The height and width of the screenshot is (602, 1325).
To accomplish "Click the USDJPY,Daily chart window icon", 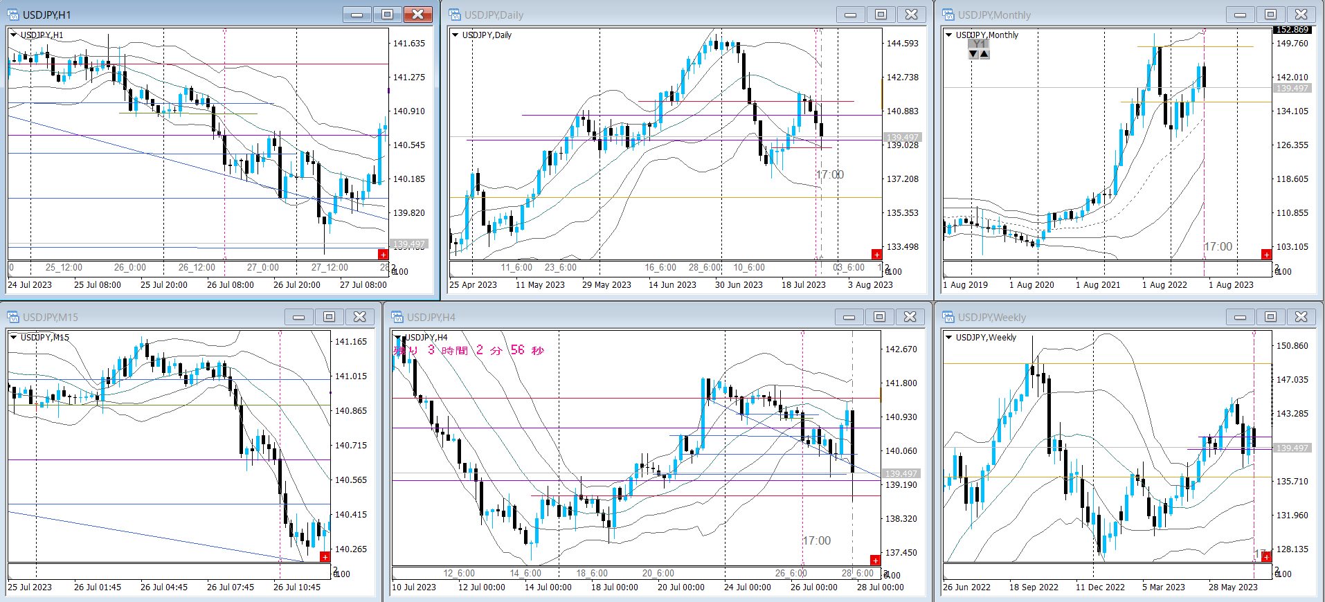I will (x=455, y=15).
